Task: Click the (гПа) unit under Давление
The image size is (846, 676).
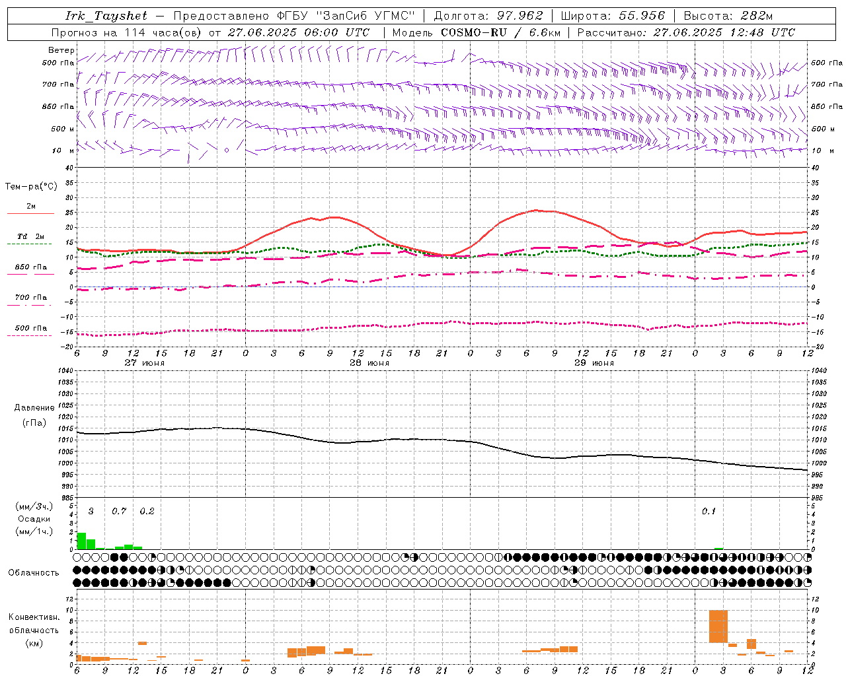Action: tap(34, 423)
